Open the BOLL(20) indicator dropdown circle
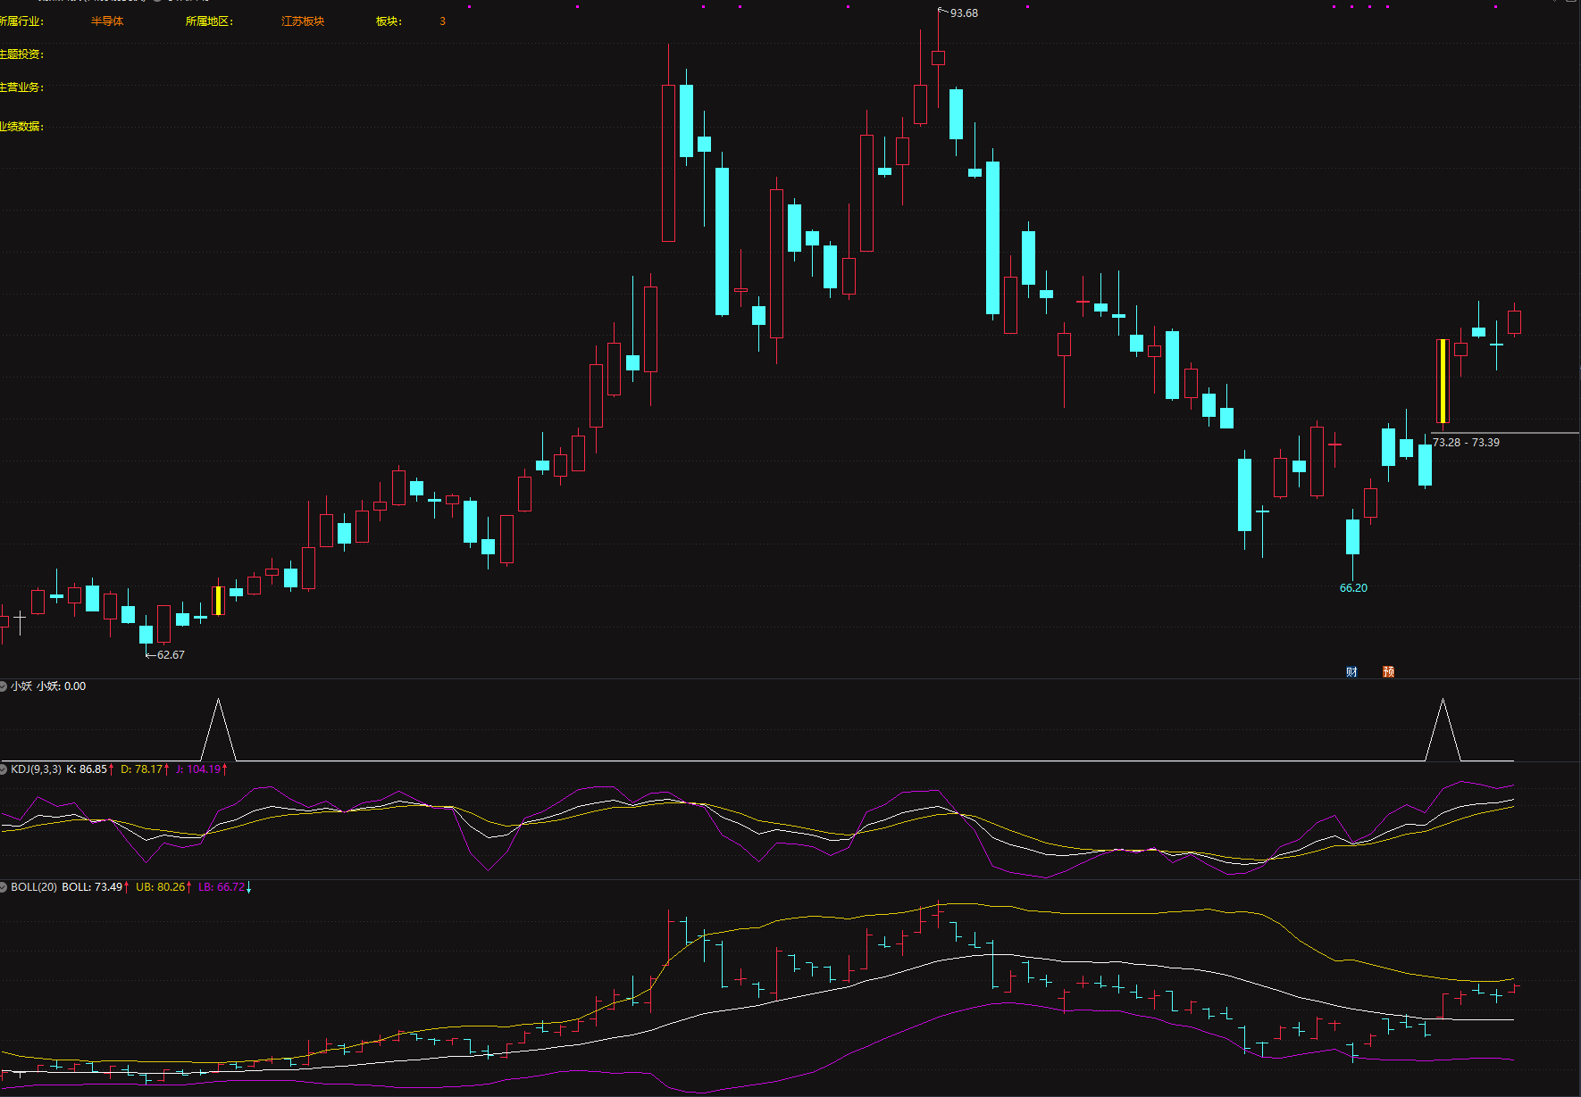1581x1097 pixels. [x=4, y=887]
